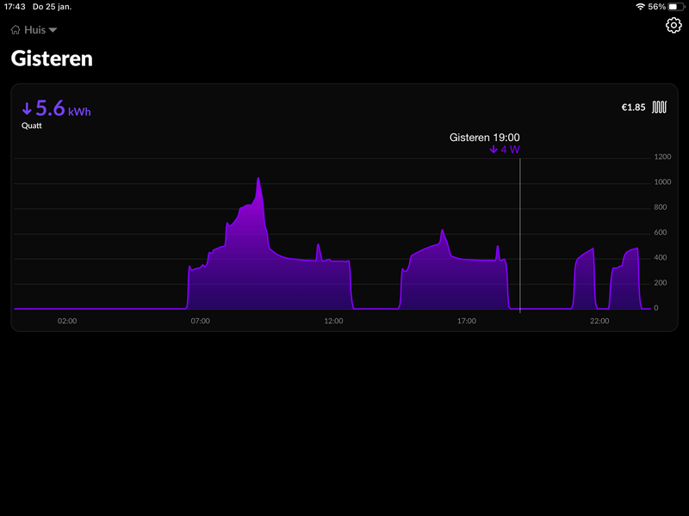Click the 02:00 time axis label
Viewport: 689px width, 516px height.
point(67,321)
